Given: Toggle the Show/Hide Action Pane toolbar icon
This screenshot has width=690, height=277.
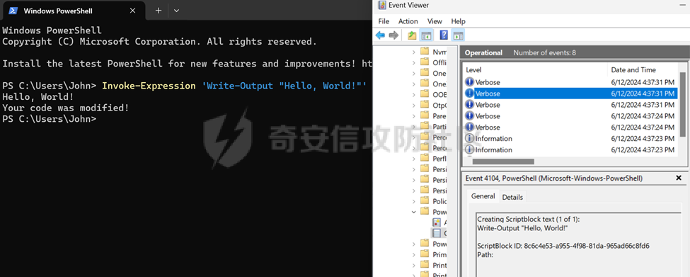Looking at the screenshot, I should point(458,35).
